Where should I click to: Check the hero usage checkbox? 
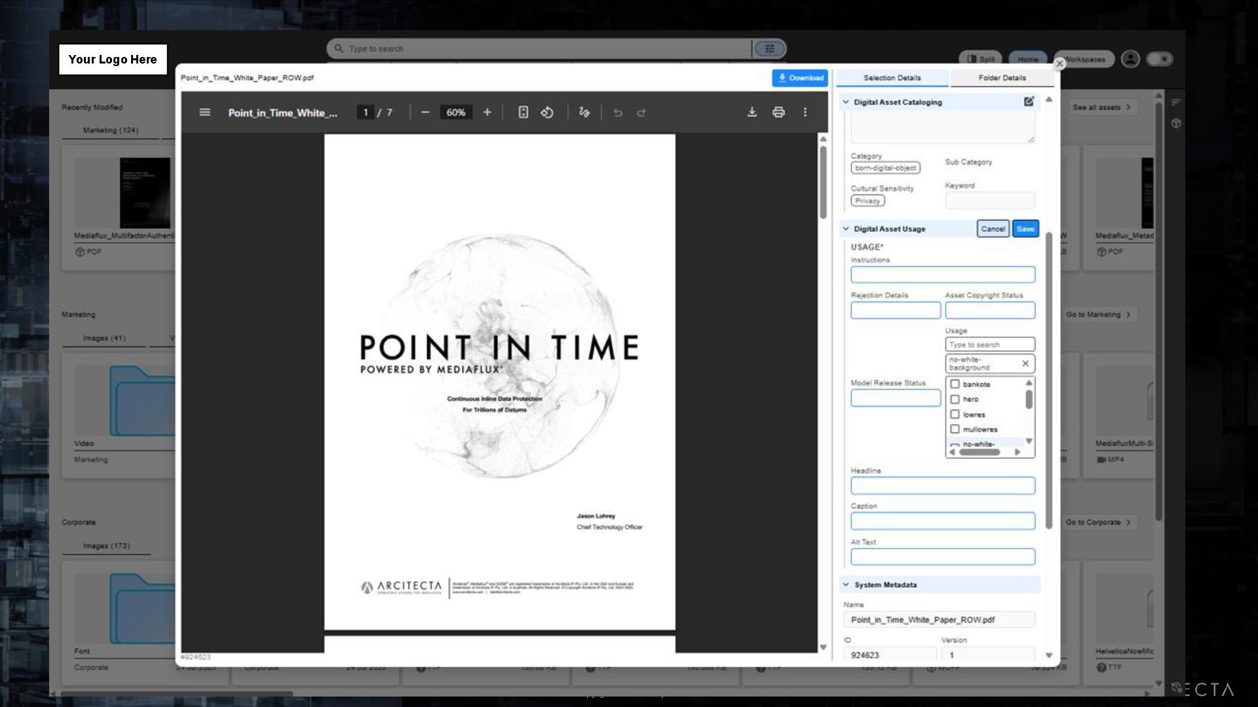click(955, 399)
